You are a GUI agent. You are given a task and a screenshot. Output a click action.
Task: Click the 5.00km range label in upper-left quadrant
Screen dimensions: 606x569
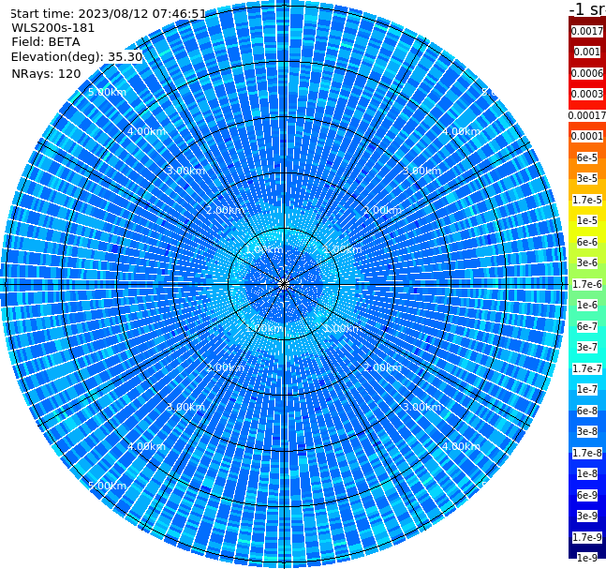(107, 92)
